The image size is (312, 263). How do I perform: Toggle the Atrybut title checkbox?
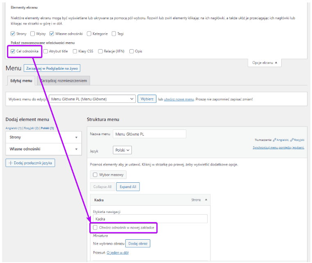coord(45,51)
